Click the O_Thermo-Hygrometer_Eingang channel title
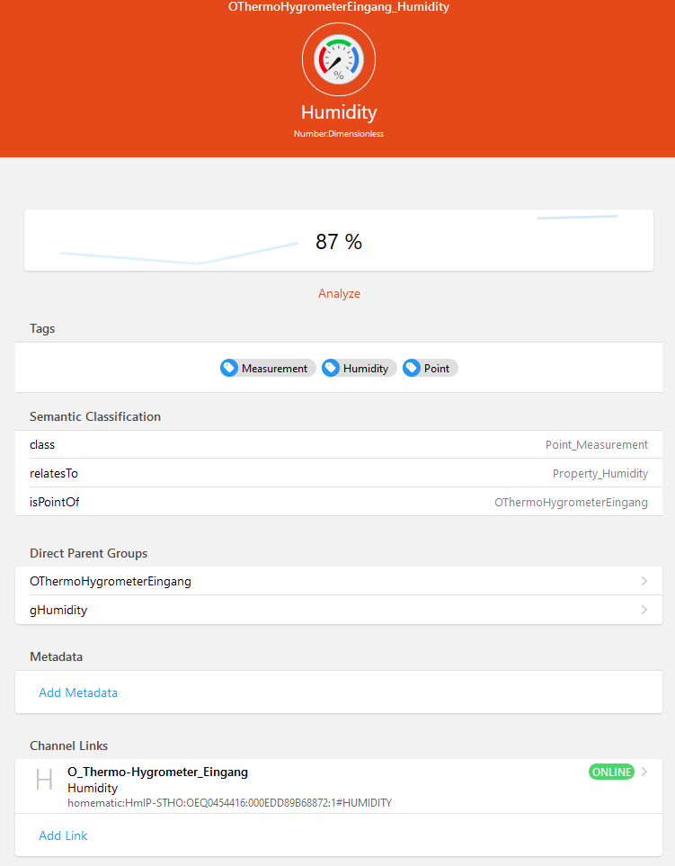 pyautogui.click(x=158, y=772)
